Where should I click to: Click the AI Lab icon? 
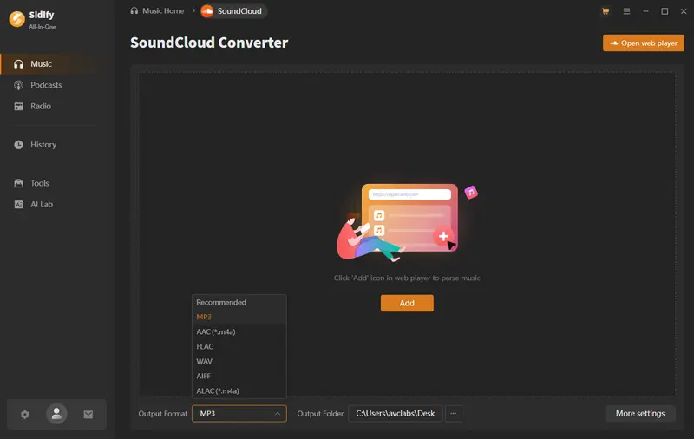pyautogui.click(x=18, y=205)
